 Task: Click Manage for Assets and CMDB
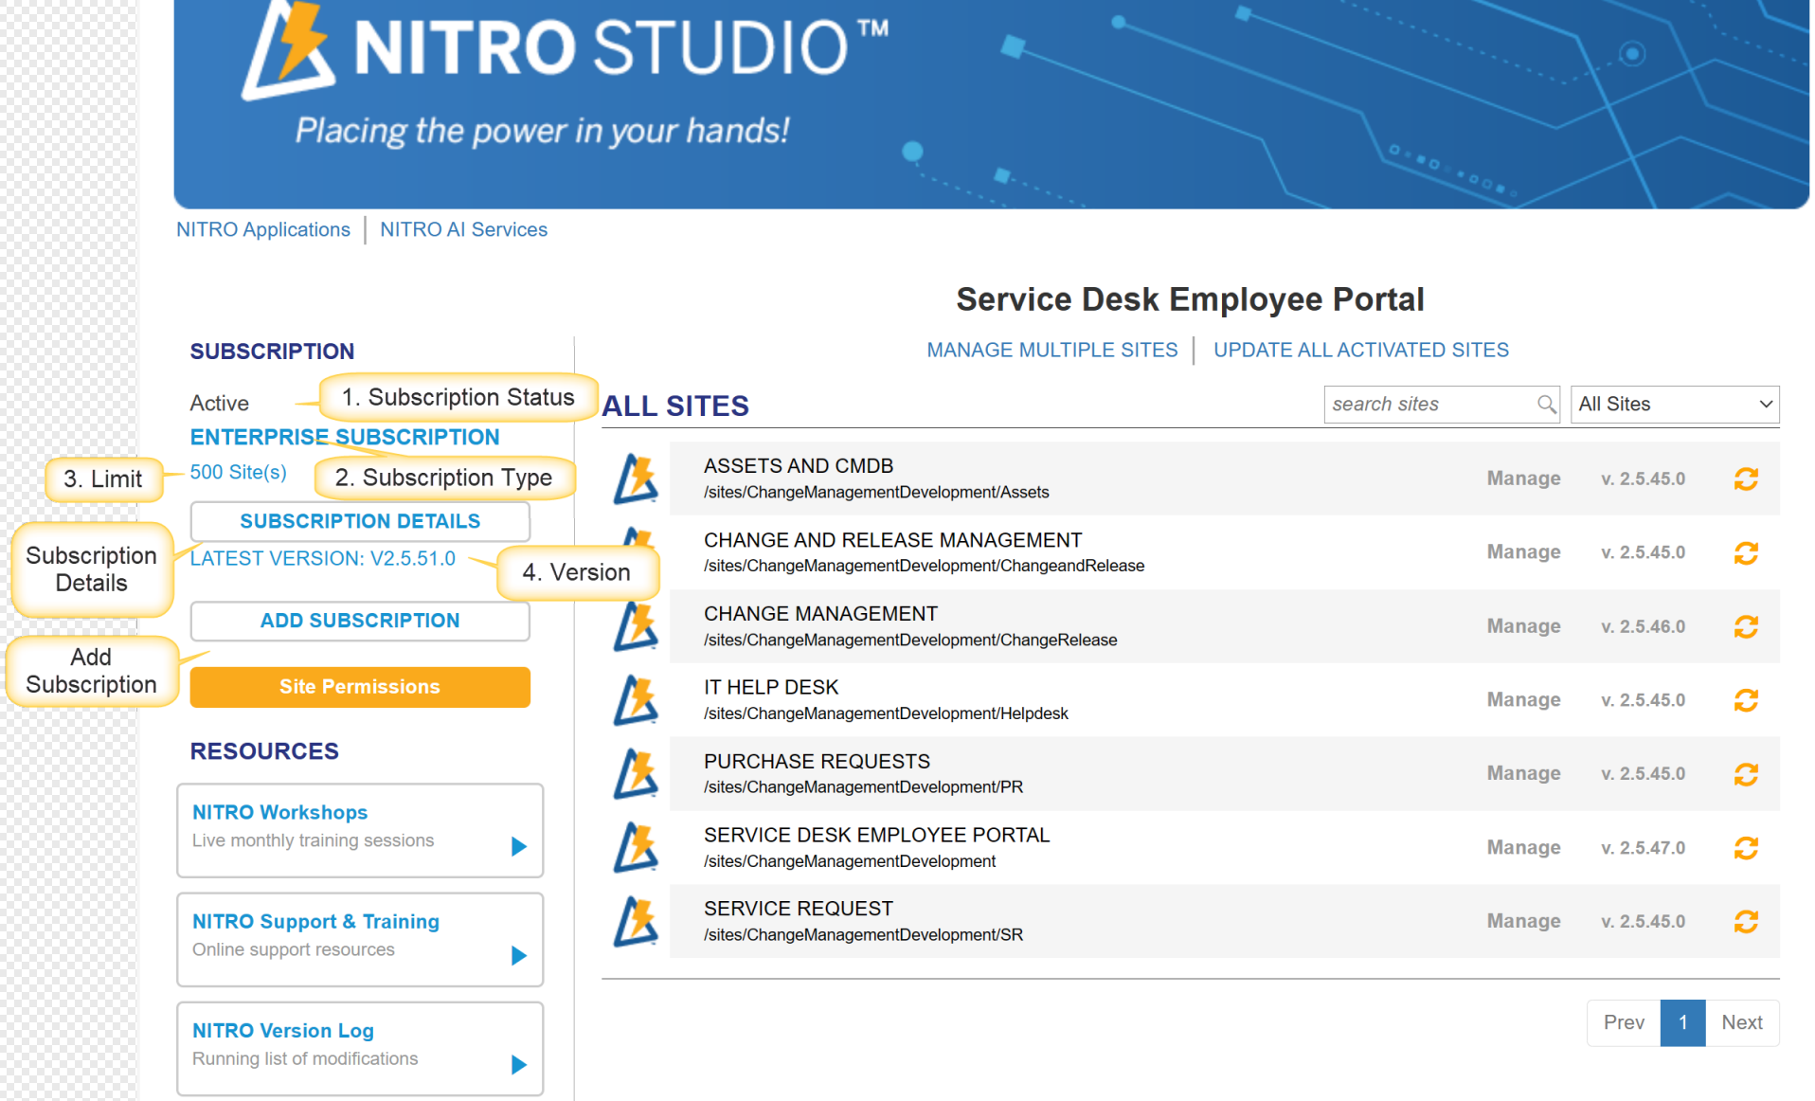pos(1523,478)
